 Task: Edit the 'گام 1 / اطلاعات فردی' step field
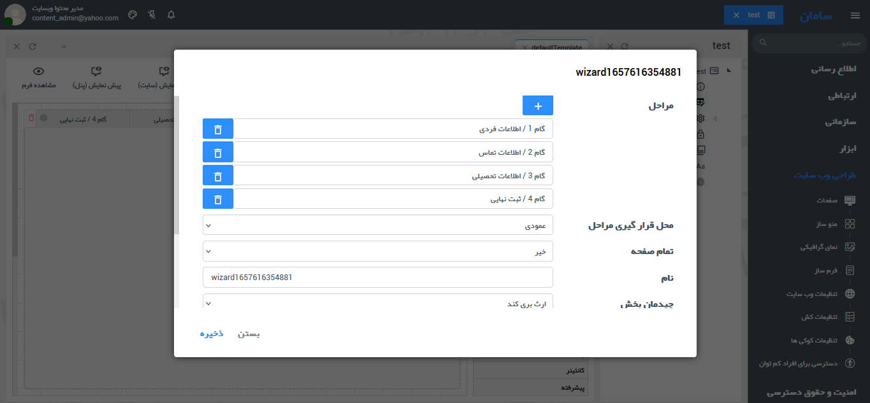coord(393,129)
